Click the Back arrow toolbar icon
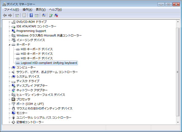This screenshot has height=132, width=182. (5, 15)
